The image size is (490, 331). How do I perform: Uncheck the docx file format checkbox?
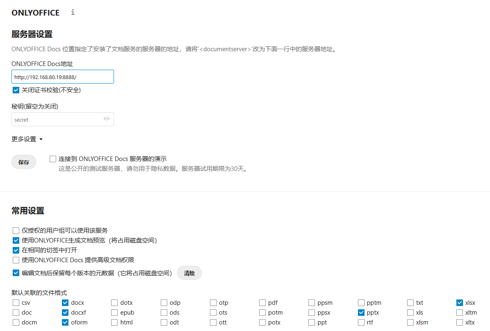(x=65, y=303)
